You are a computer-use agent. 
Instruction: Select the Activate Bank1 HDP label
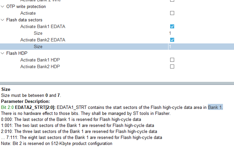pyautogui.click(x=40, y=60)
